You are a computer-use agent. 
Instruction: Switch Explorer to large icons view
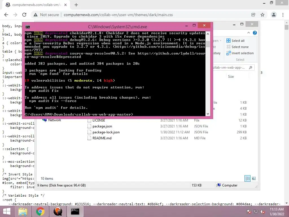point(254,179)
